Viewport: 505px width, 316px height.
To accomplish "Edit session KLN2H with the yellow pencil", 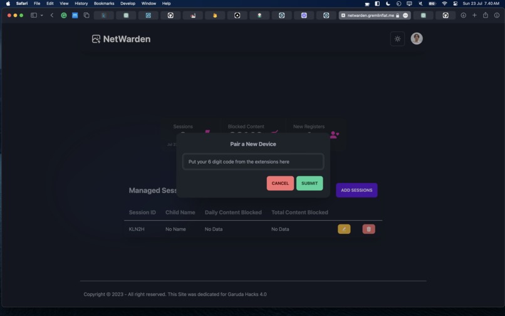I will tap(344, 229).
